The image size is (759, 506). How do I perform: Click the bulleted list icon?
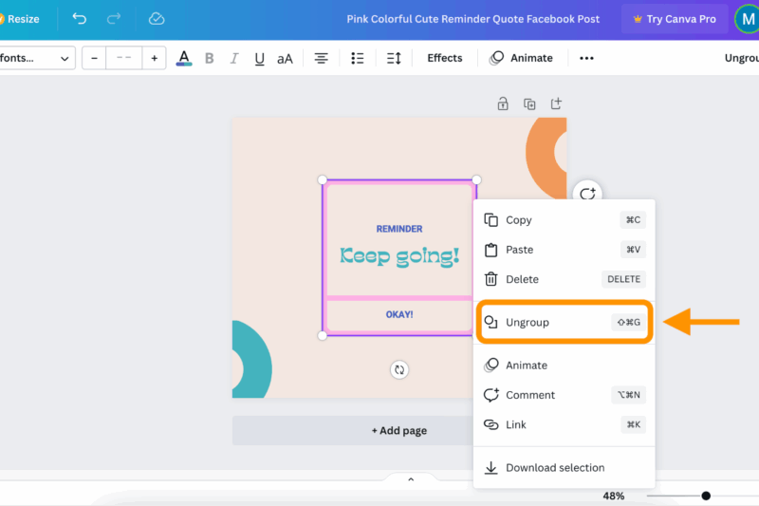point(358,59)
